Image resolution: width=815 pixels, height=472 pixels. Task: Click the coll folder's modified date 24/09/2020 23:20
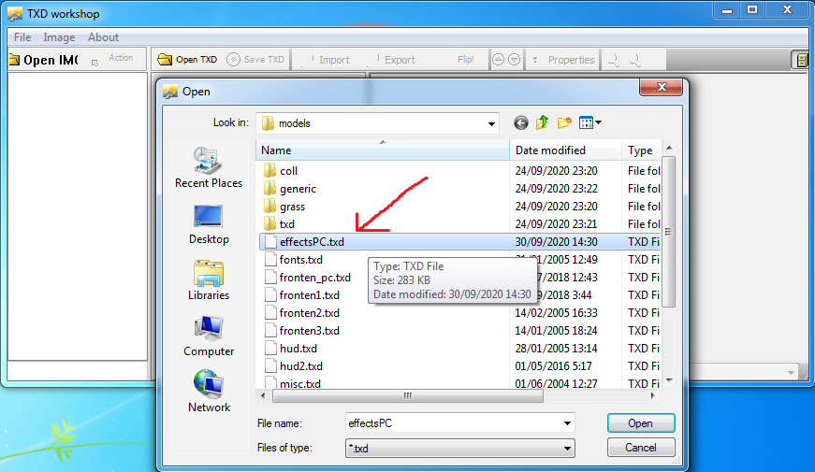(x=556, y=171)
